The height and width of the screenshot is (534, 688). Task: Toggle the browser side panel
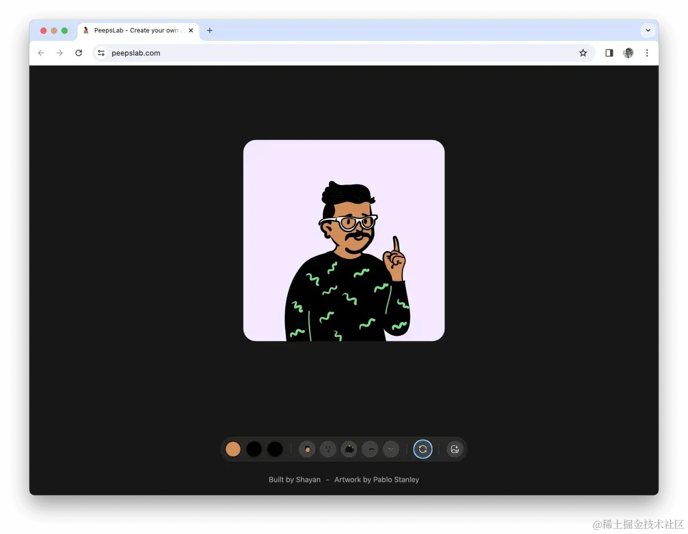(x=609, y=53)
